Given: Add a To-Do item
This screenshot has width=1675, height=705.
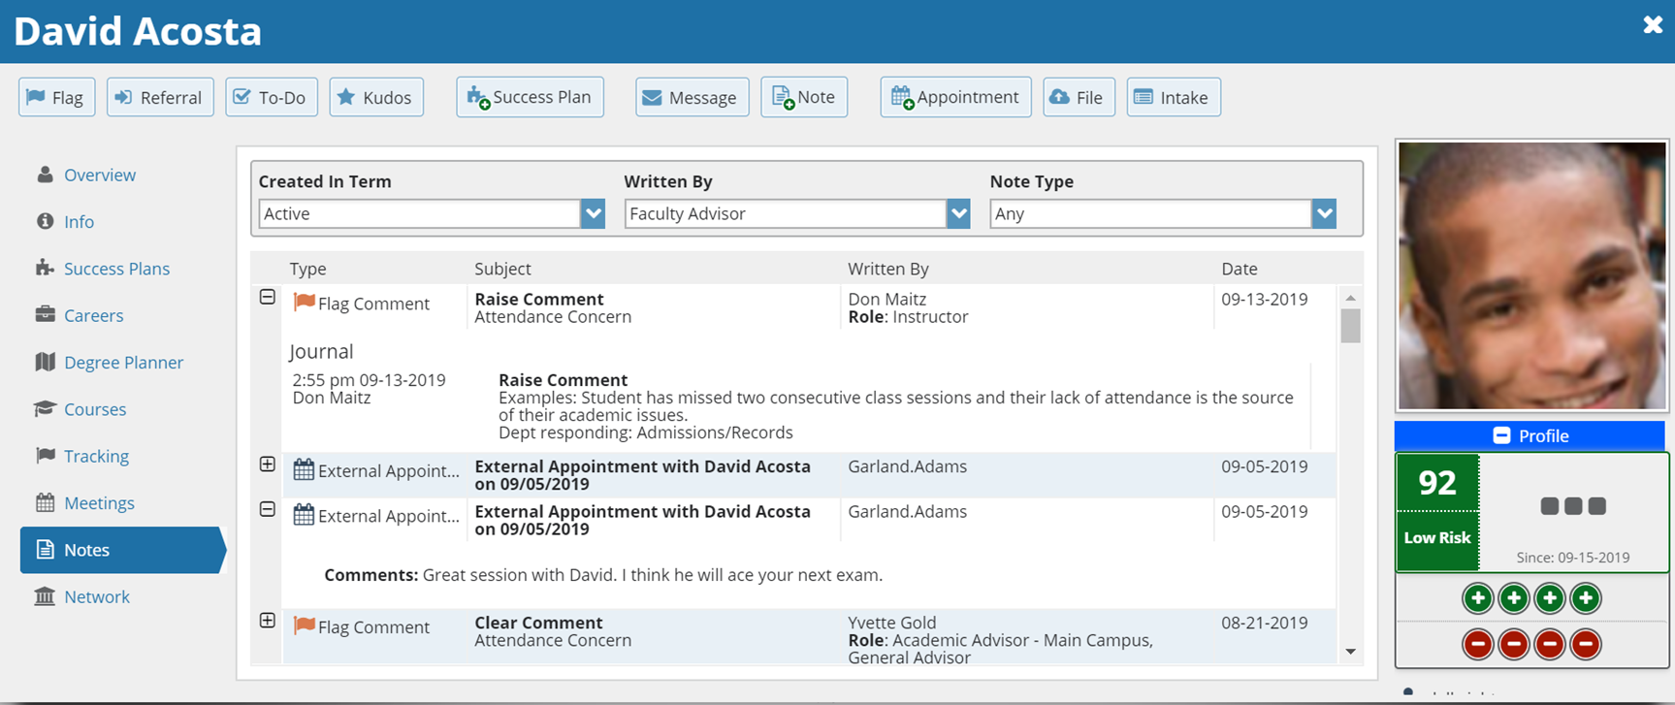Looking at the screenshot, I should click(271, 97).
